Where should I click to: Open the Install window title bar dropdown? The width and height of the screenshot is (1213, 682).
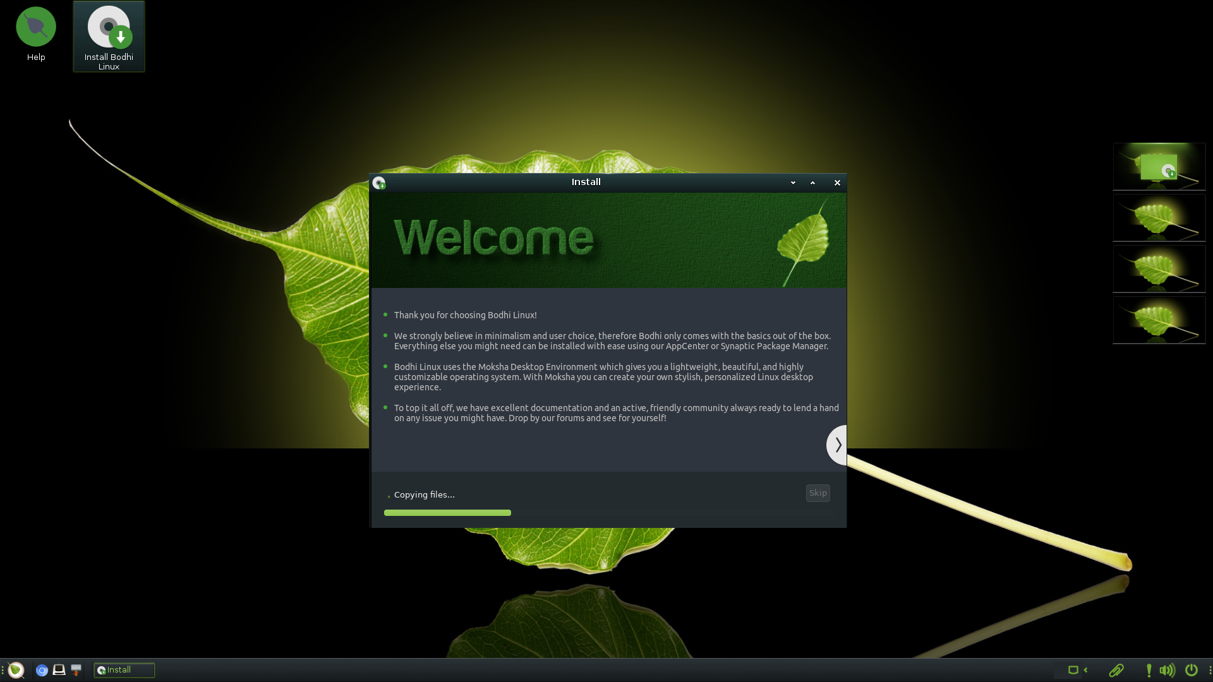pyautogui.click(x=792, y=182)
